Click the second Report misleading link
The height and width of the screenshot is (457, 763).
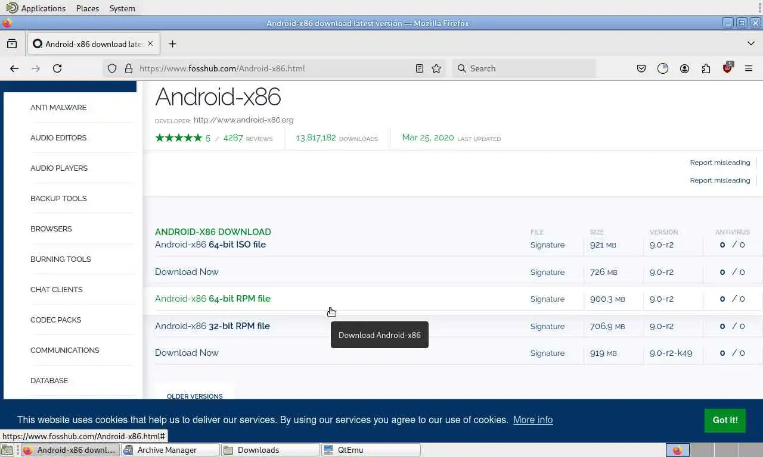(x=720, y=180)
